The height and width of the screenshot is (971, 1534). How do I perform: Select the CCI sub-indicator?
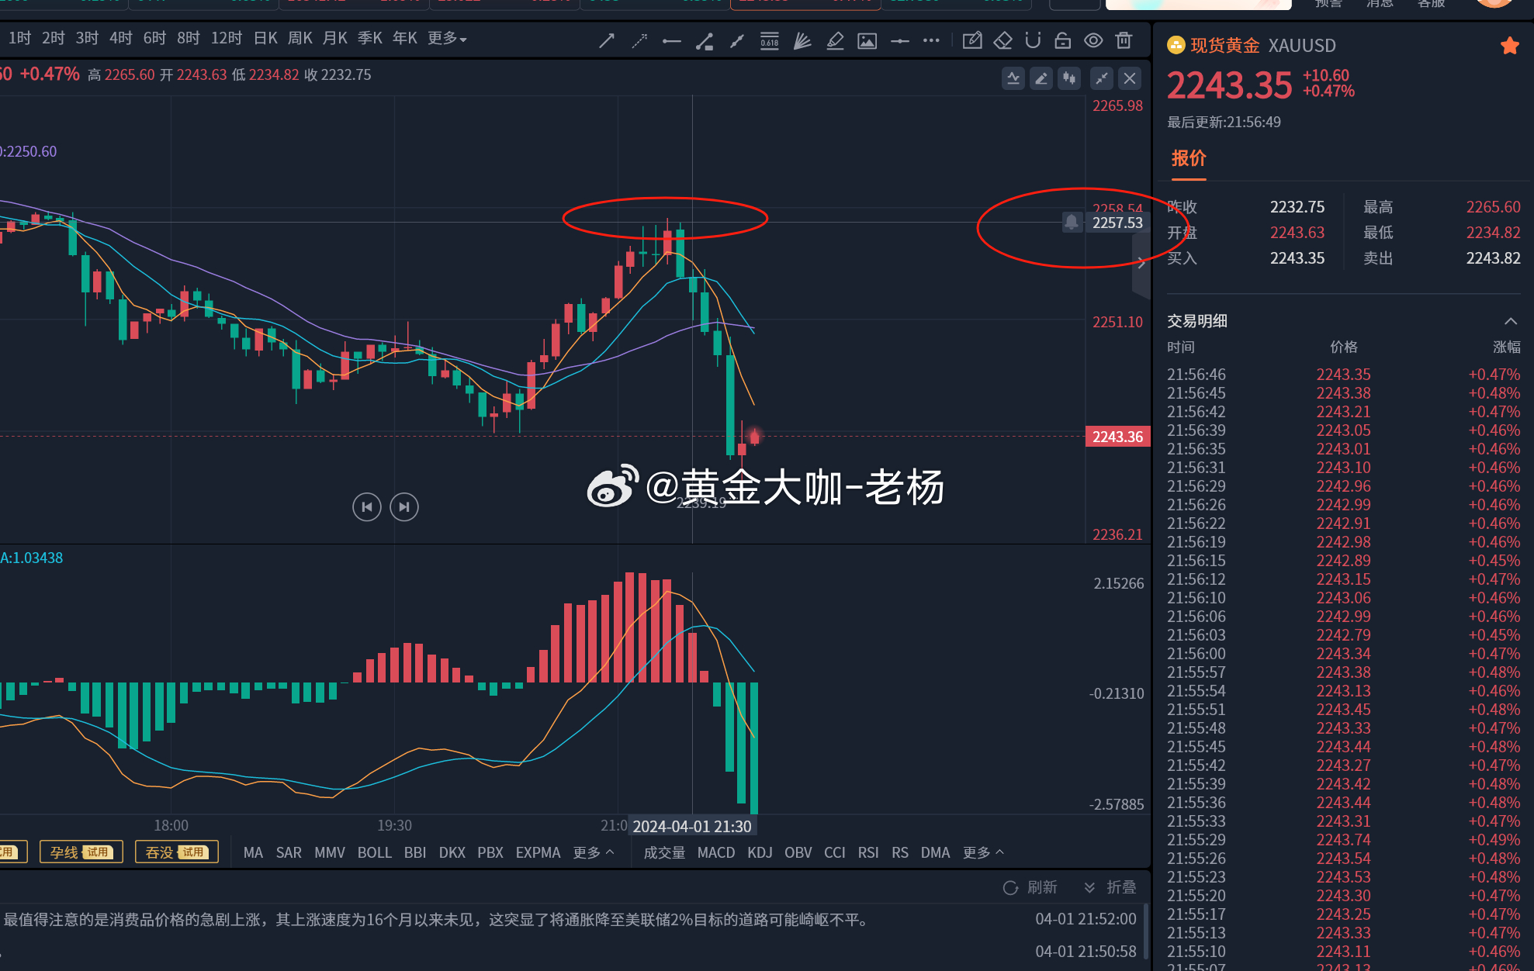click(835, 852)
